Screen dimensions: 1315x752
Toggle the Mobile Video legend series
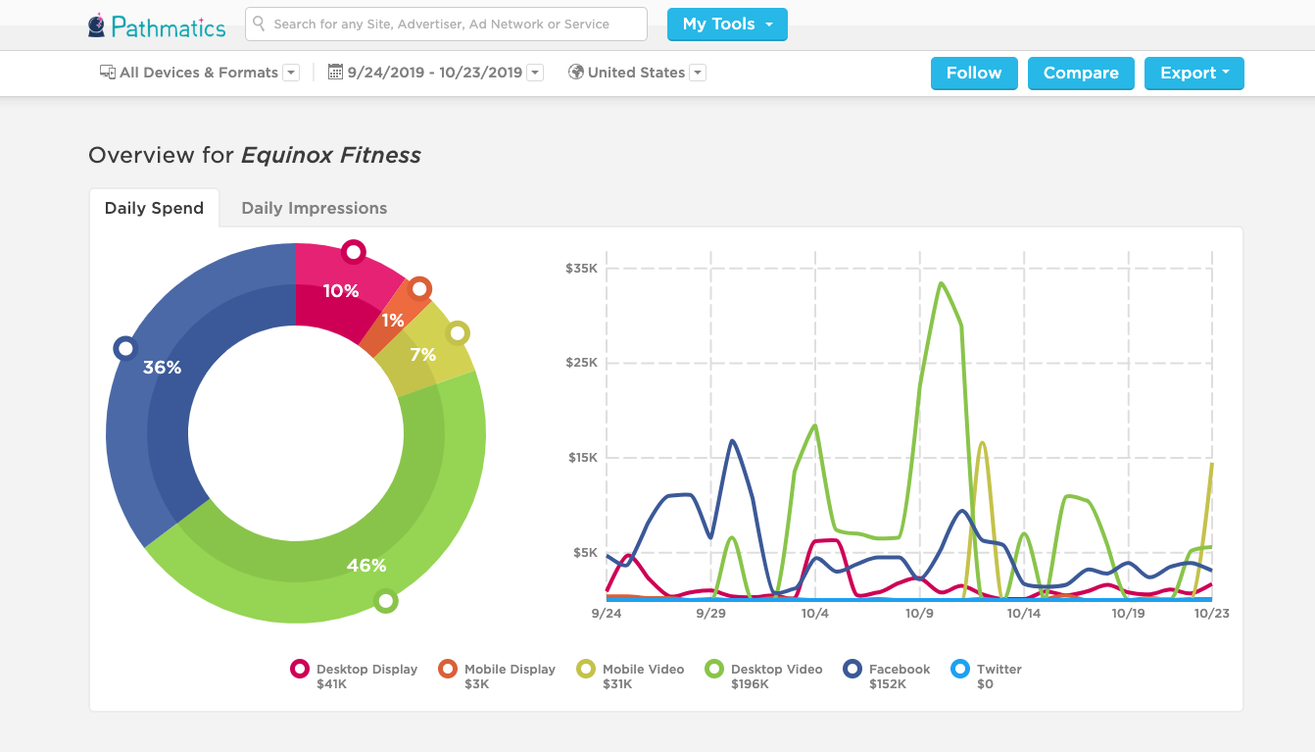[x=586, y=670]
